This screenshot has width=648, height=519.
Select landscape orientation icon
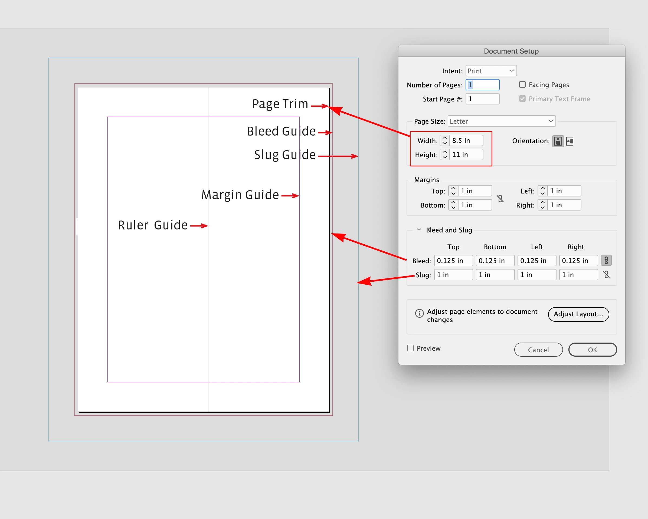pos(570,141)
